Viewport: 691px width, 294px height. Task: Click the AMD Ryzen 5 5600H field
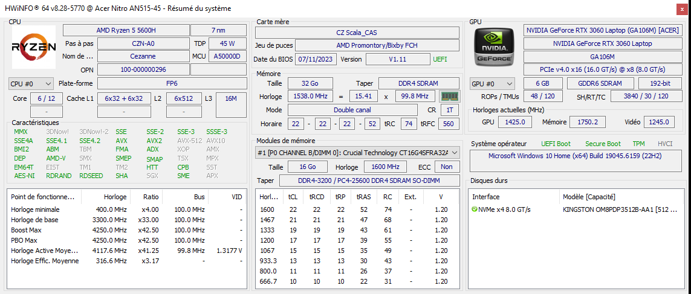(x=126, y=30)
